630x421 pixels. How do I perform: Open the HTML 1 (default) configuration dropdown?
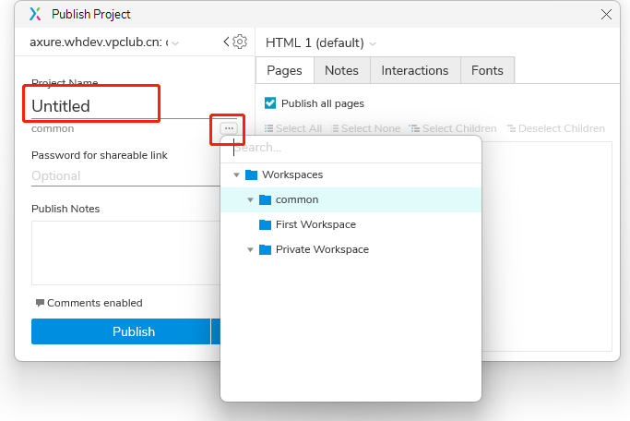coord(321,42)
